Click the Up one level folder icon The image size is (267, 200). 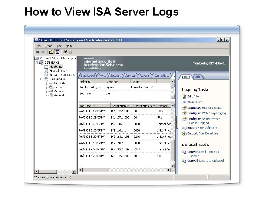click(51, 52)
